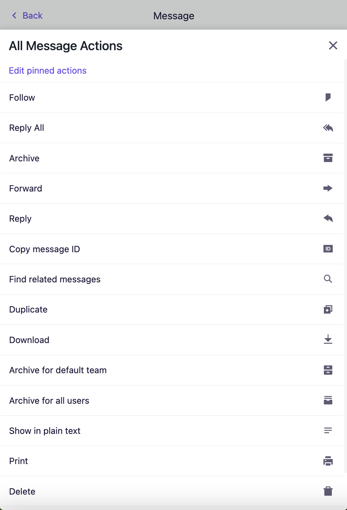Click the Print printer icon

tap(328, 461)
